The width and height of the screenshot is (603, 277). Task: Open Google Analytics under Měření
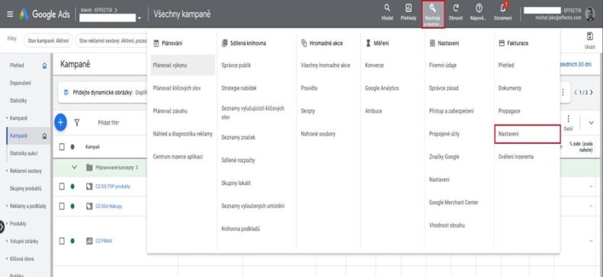click(x=382, y=88)
